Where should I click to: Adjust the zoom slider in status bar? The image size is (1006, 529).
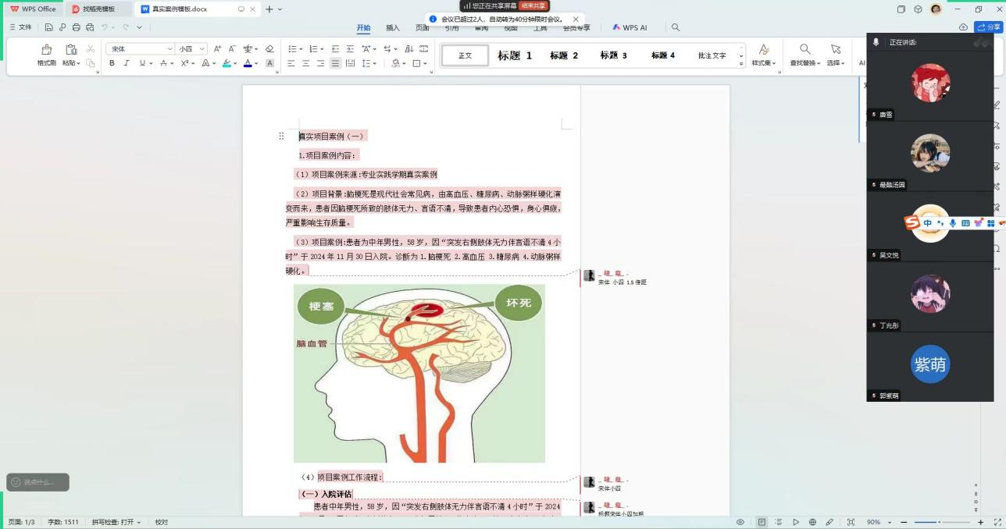(940, 522)
